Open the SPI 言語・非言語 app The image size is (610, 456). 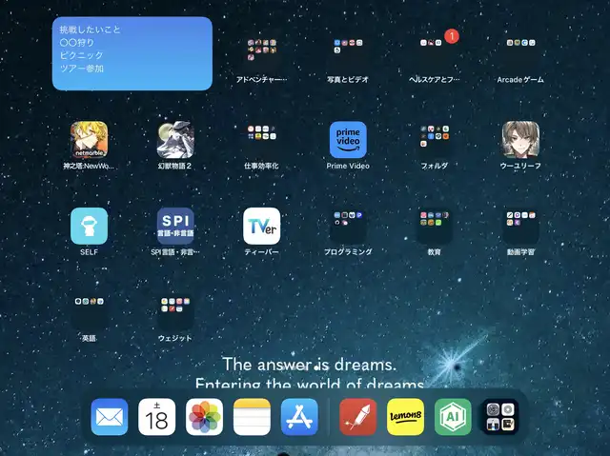coord(174,226)
